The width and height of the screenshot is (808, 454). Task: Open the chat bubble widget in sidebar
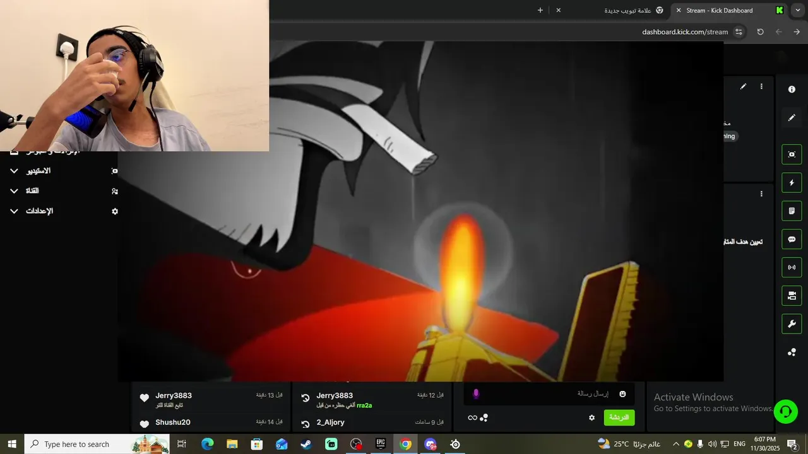tap(792, 240)
